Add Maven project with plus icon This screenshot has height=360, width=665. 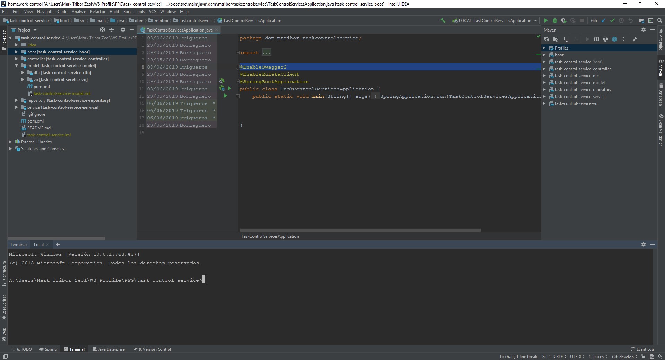[576, 39]
